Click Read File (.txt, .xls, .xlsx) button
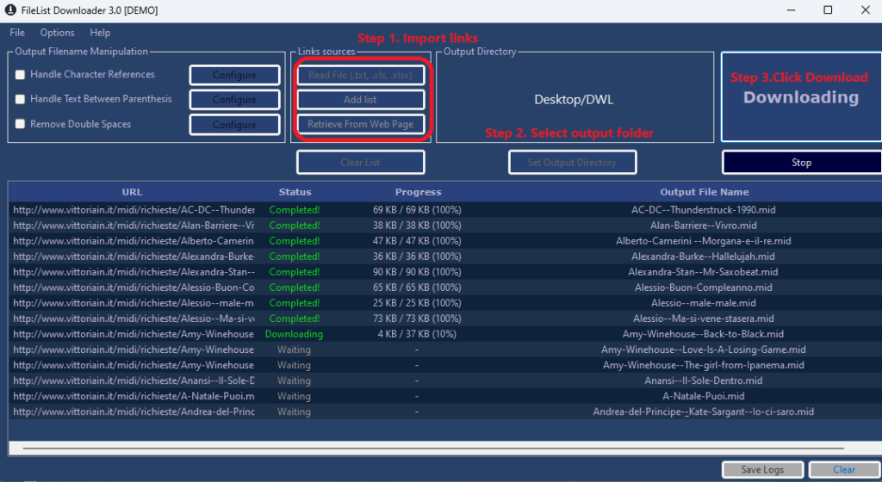This screenshot has width=882, height=482. click(x=361, y=75)
